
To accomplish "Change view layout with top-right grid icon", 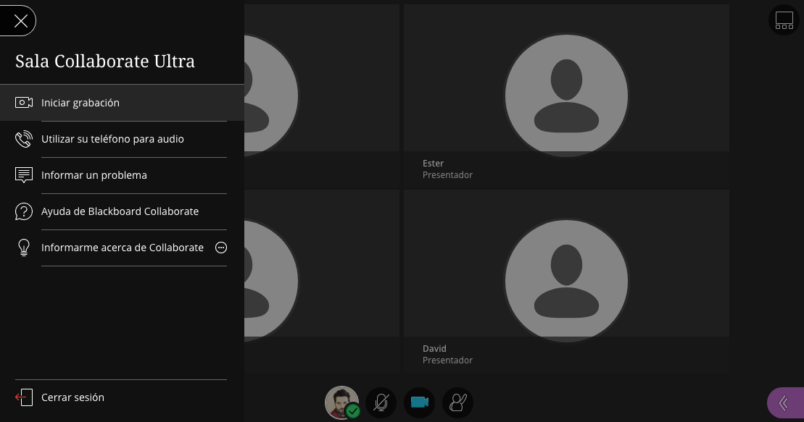I will [784, 20].
